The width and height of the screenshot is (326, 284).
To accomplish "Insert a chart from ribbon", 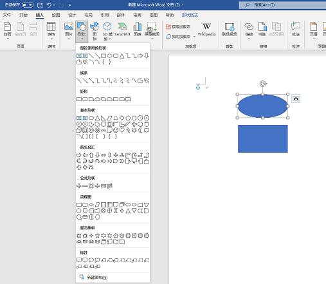I will 138,30.
